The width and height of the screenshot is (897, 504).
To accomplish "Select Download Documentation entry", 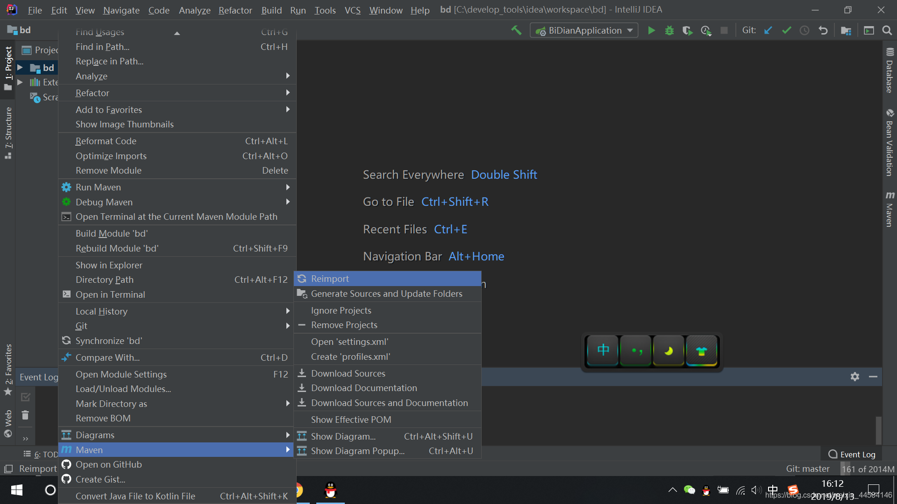I will (387, 388).
